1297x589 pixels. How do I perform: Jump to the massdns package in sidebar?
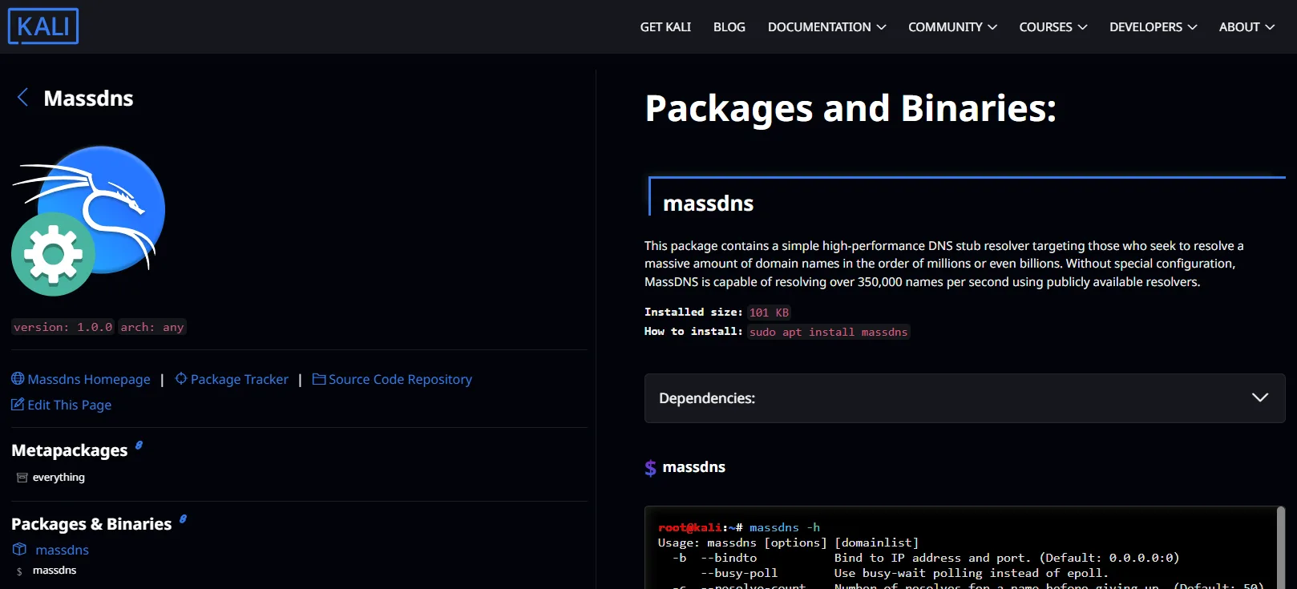point(62,550)
